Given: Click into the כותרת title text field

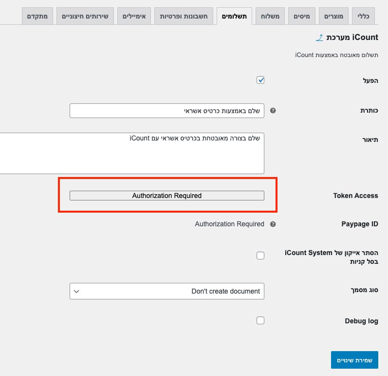Looking at the screenshot, I should tap(166, 111).
